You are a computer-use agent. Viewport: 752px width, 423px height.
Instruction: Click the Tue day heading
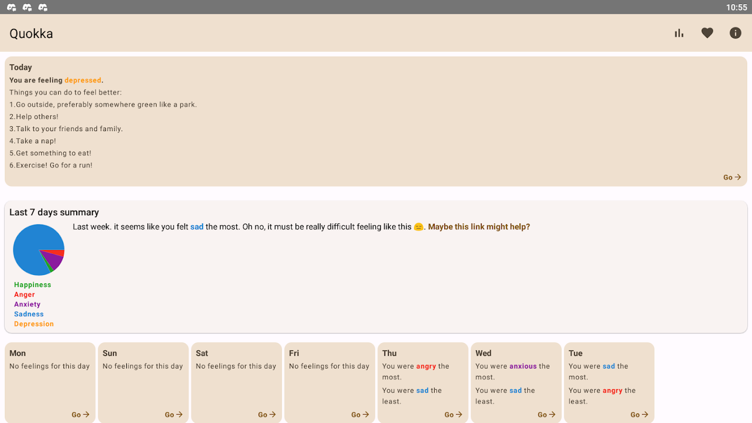pyautogui.click(x=575, y=353)
